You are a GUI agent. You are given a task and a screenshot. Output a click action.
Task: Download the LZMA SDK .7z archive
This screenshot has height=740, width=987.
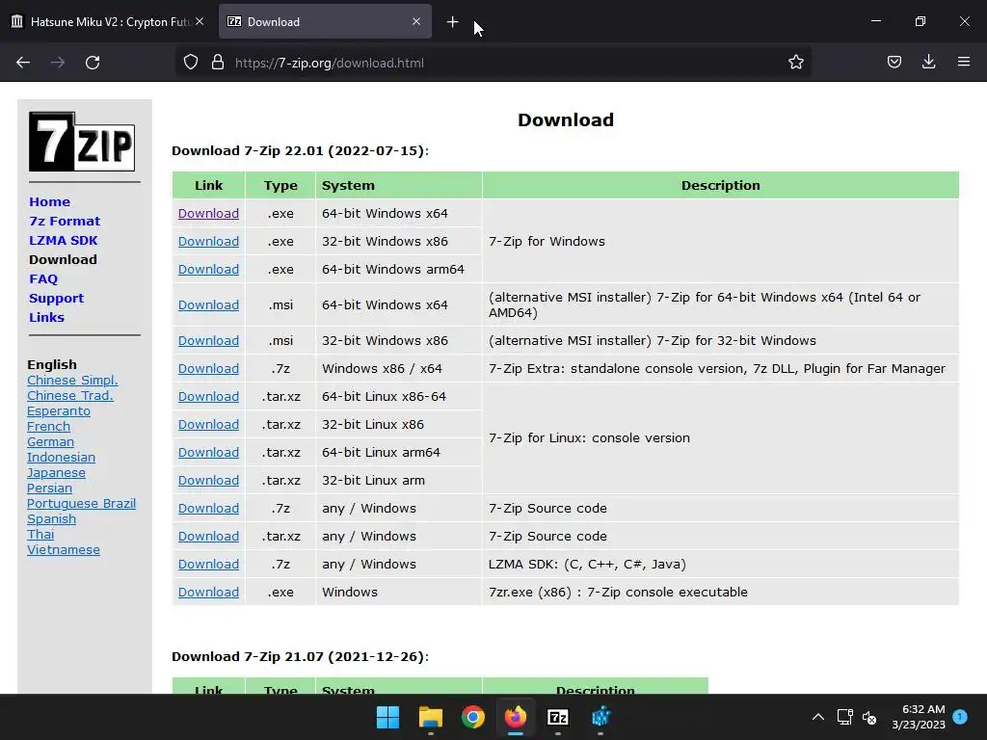208,565
